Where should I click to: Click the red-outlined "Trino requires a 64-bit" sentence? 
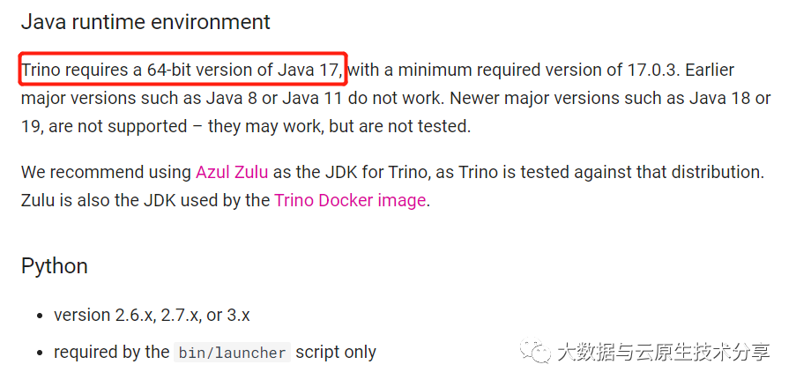pos(182,70)
